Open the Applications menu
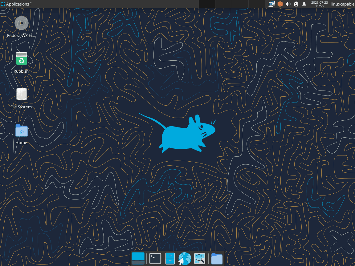 tap(16, 4)
